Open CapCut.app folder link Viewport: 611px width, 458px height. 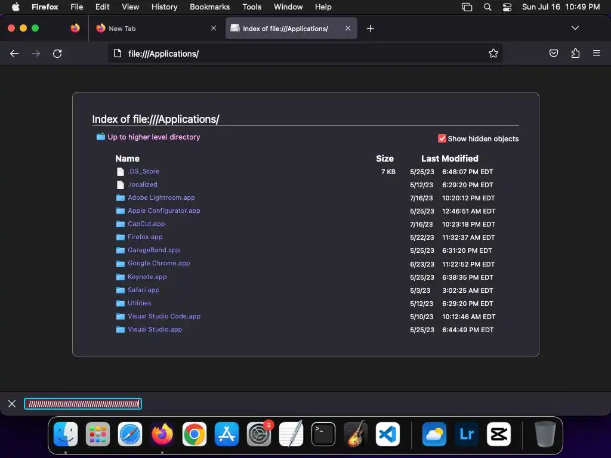tap(146, 224)
